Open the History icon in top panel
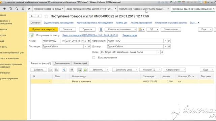This screenshot has width=216, height=121. (10, 9)
